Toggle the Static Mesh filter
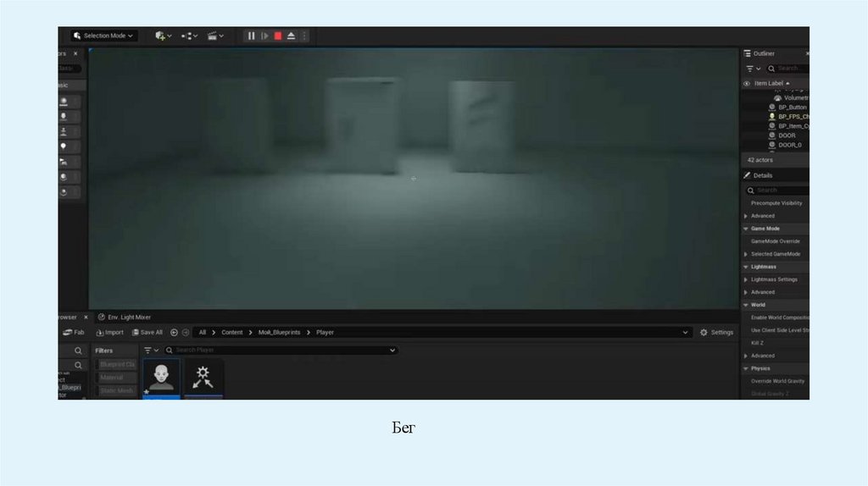The image size is (868, 486). 116,391
